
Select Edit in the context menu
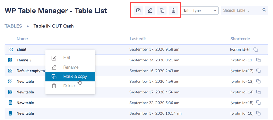tap(67, 58)
